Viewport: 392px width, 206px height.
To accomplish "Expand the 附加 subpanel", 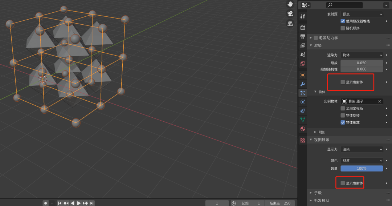I will pyautogui.click(x=315, y=132).
